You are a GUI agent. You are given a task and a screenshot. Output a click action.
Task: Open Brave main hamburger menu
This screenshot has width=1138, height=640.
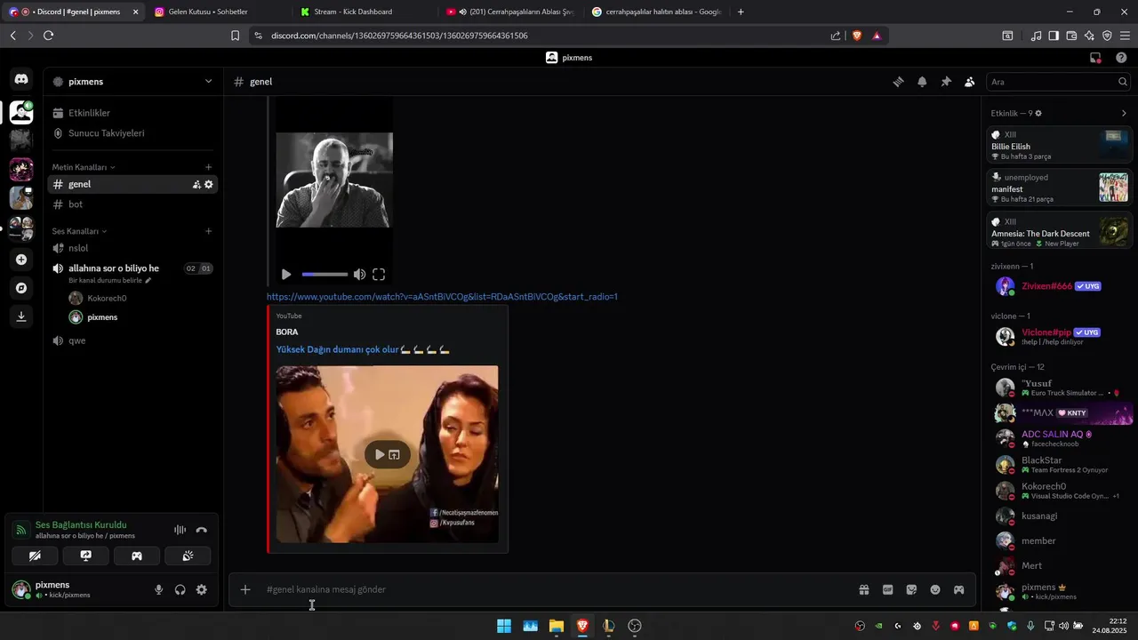[1125, 36]
